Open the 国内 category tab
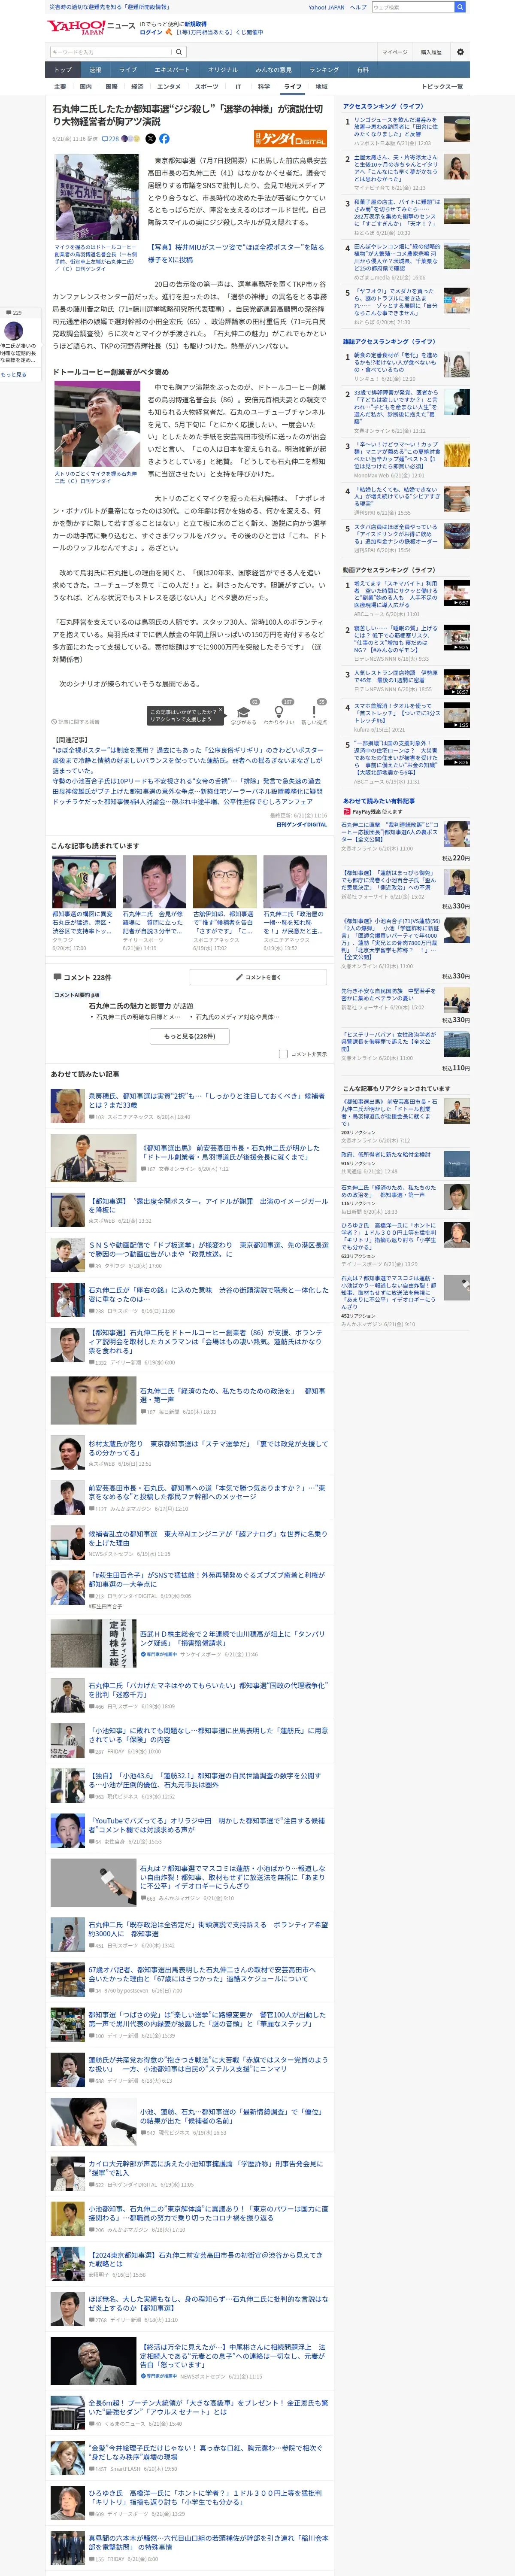 pos(86,87)
